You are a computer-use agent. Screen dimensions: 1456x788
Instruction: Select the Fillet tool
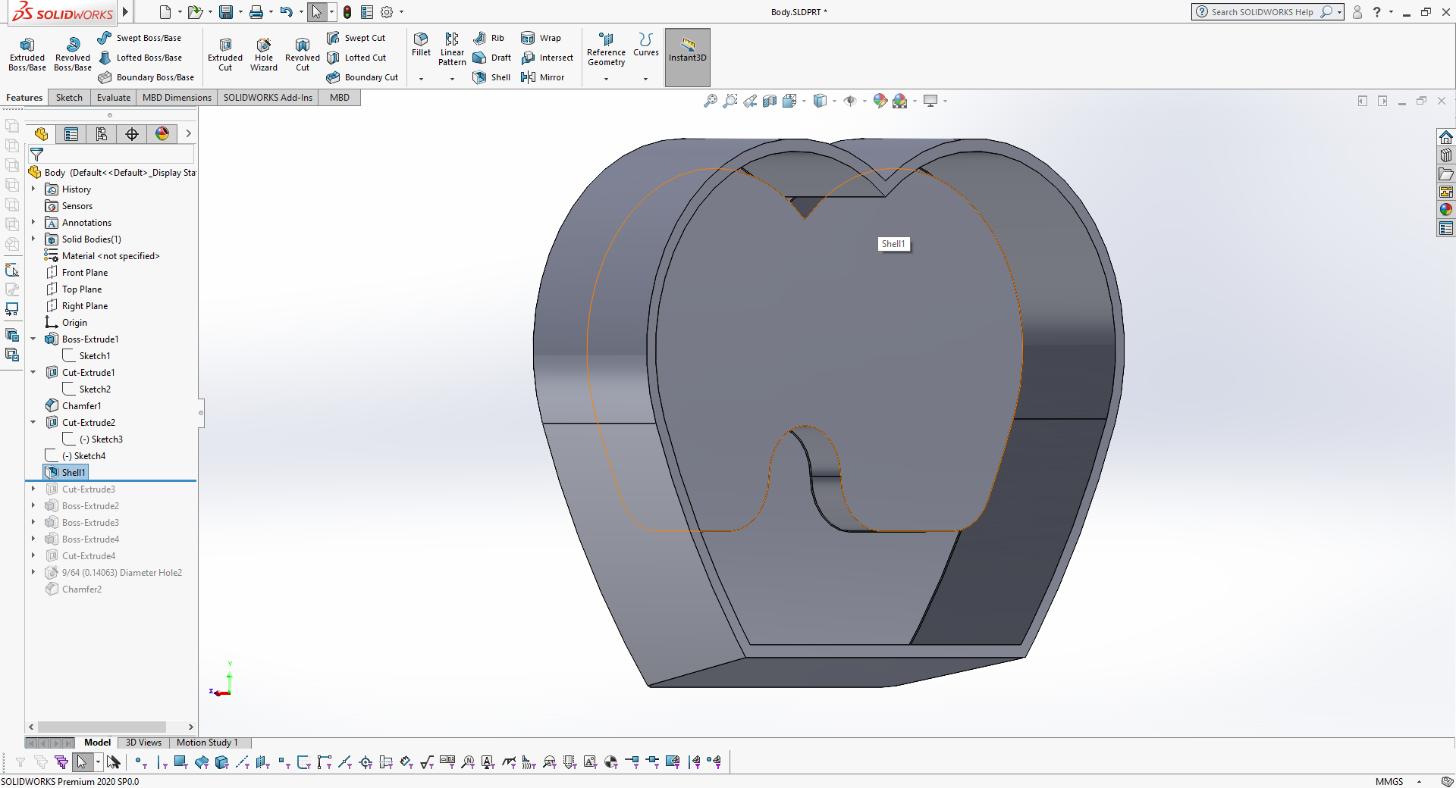coord(421,44)
